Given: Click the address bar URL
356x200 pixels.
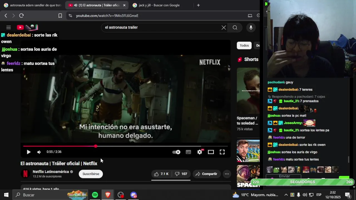Looking at the screenshot, I should [107, 16].
